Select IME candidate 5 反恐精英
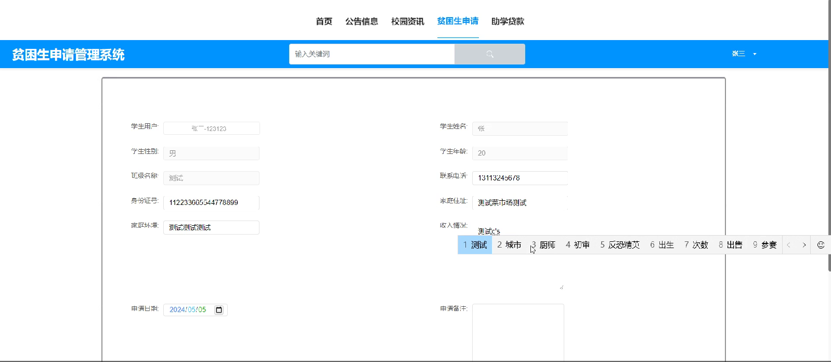 coord(620,245)
